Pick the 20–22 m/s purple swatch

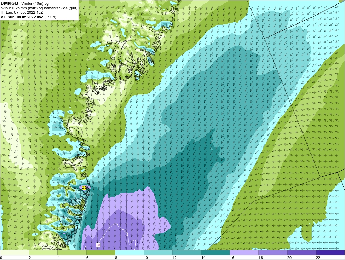pos(302,252)
